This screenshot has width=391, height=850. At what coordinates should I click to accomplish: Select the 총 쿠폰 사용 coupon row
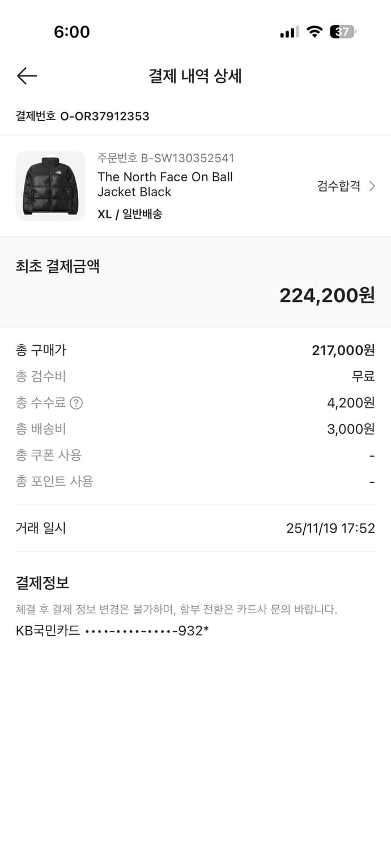(x=195, y=455)
